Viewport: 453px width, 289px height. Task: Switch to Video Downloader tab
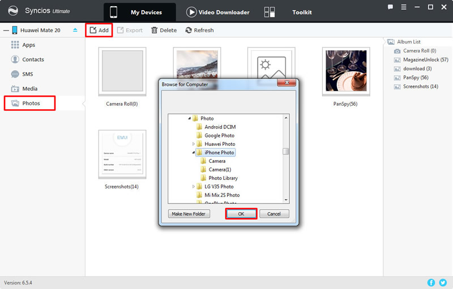coord(218,12)
